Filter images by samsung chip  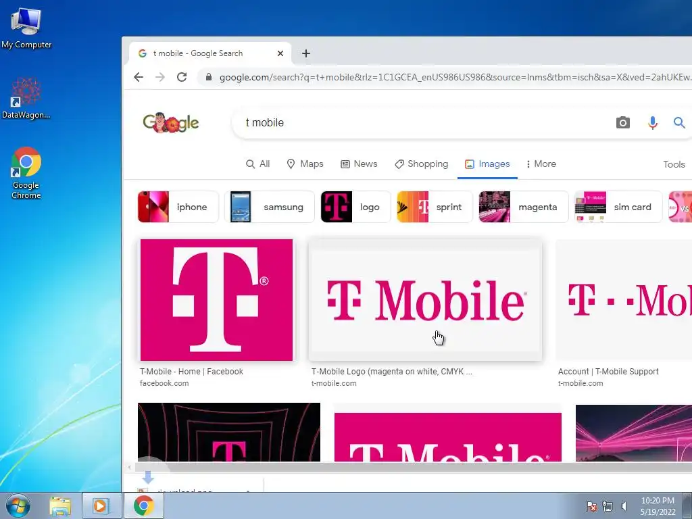269,207
